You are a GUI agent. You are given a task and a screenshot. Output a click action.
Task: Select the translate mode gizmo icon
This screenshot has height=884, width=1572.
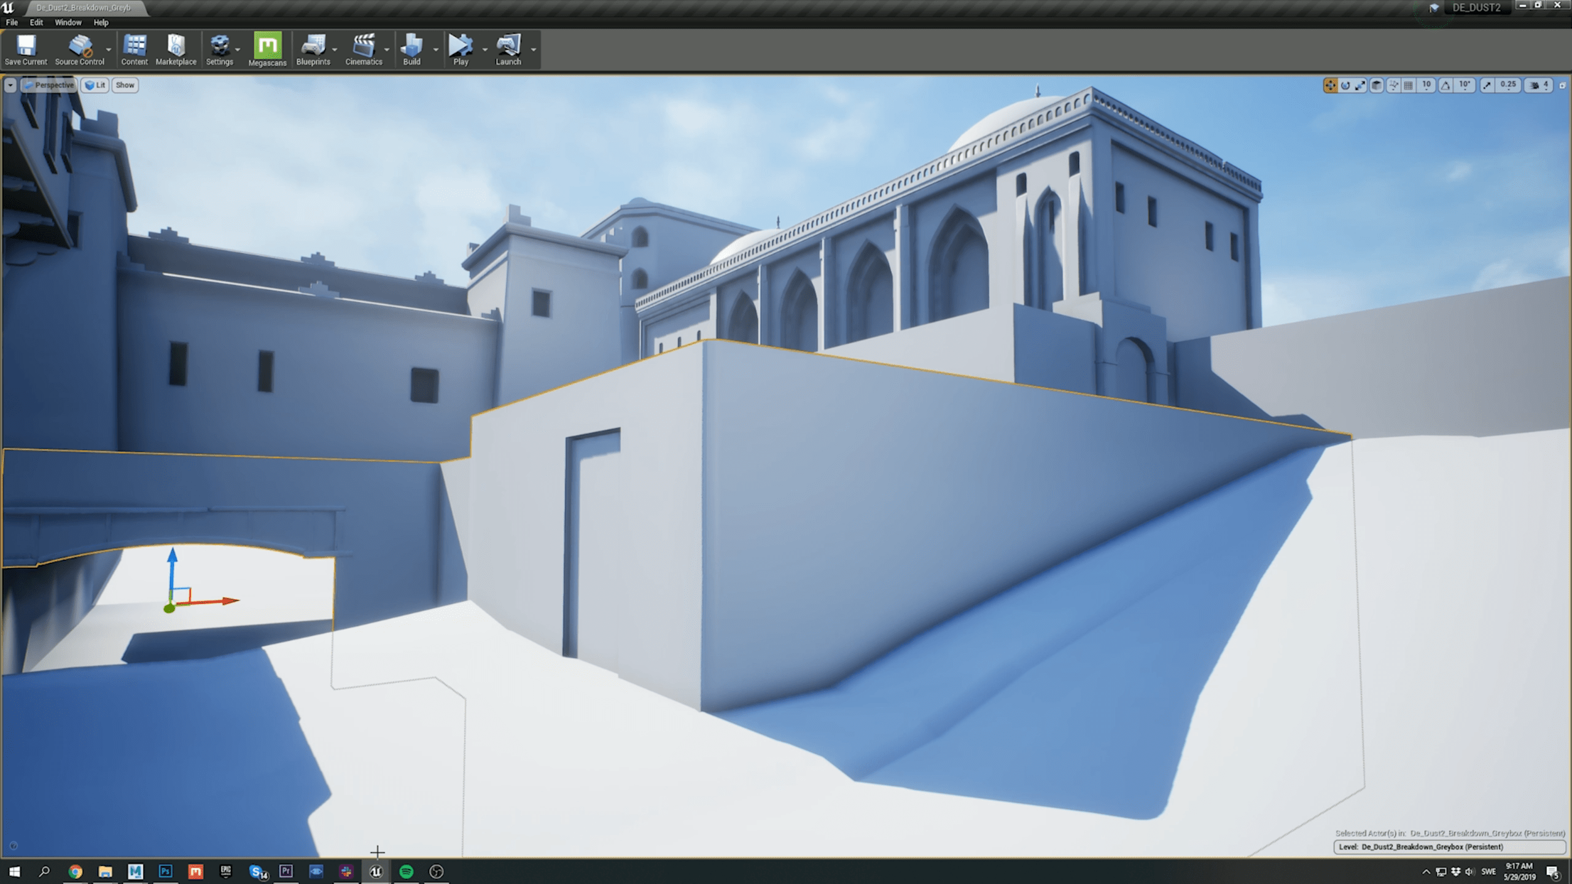pos(1330,85)
